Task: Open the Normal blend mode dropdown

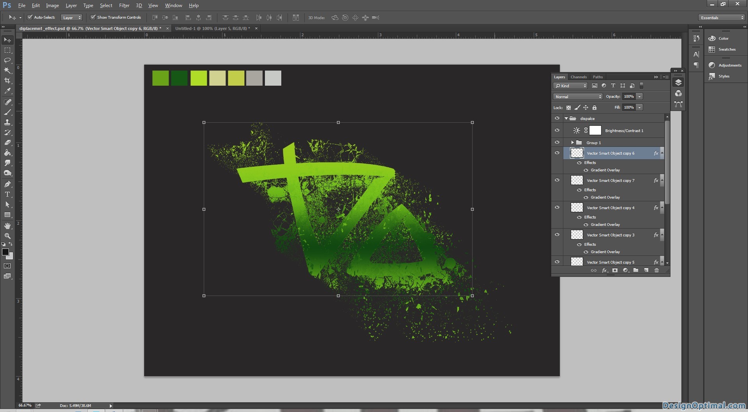Action: pyautogui.click(x=577, y=97)
